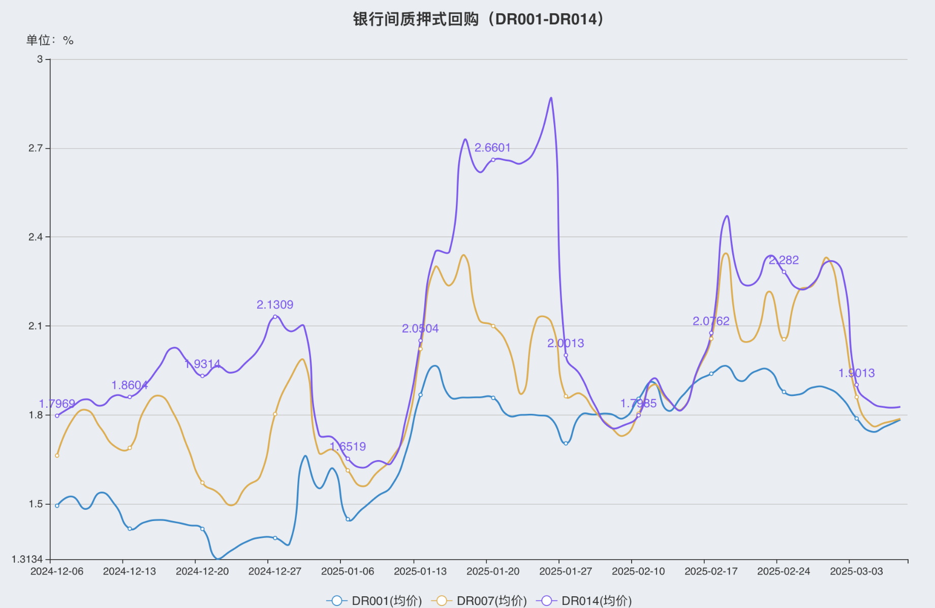This screenshot has height=608, width=935.
Task: Click the 1.6519 data label
Action: pos(348,446)
